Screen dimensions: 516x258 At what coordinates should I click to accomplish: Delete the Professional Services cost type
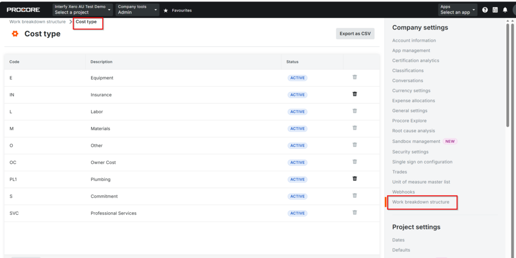click(355, 212)
